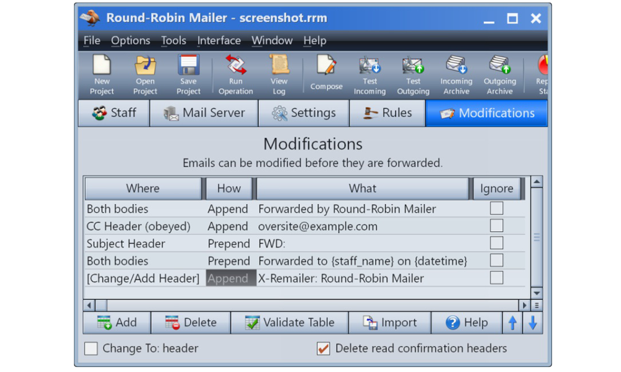Check Ignore for the Subject Header FWD: row
Image resolution: width=621 pixels, height=372 pixels.
(496, 244)
